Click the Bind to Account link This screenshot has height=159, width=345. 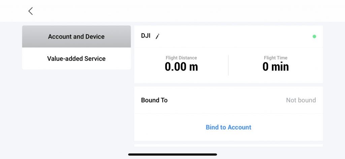click(228, 127)
